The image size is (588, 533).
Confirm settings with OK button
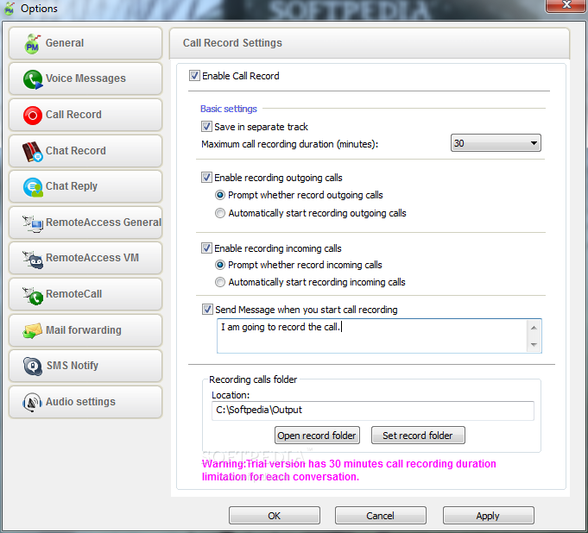pyautogui.click(x=275, y=516)
